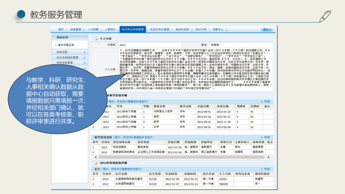Click the 教学获奖成果 table title bar

[182, 137]
